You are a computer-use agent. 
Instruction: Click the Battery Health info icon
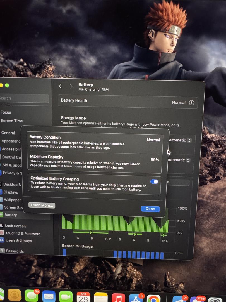point(191,103)
